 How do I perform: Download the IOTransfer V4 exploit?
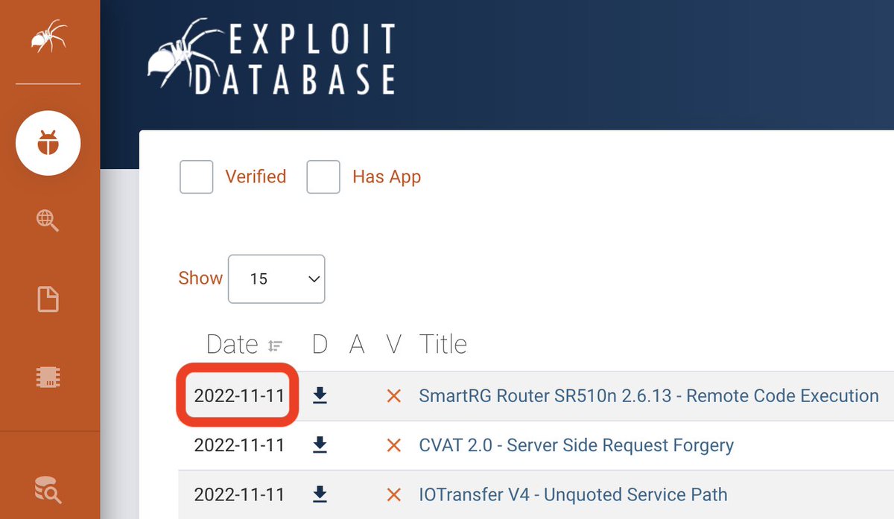coord(320,494)
